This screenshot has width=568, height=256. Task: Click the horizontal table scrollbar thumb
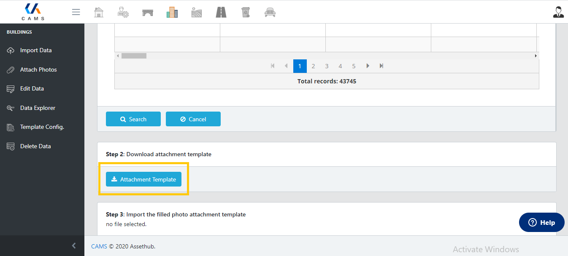(134, 56)
